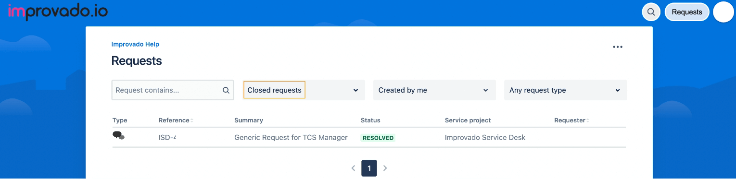The width and height of the screenshot is (736, 179).
Task: Open the Improvado Help breadcrumb link
Action: point(135,44)
